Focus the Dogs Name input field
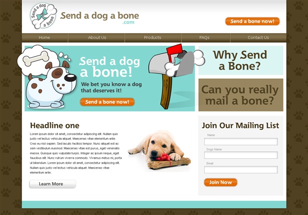The width and height of the screenshot is (308, 215). coord(241,155)
